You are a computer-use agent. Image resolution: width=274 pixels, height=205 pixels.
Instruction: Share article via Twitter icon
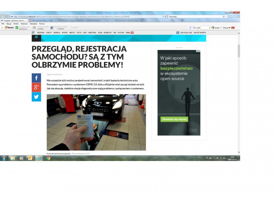click(x=36, y=97)
